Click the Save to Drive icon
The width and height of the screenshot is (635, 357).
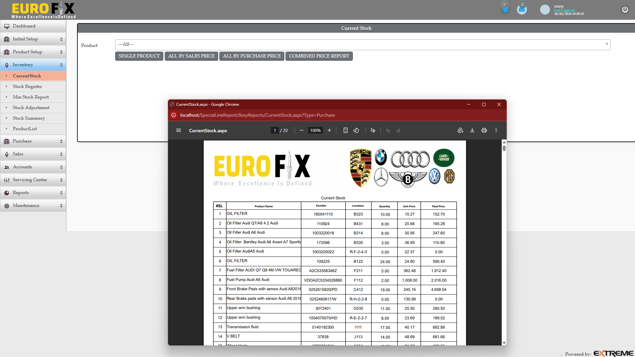pos(460,130)
